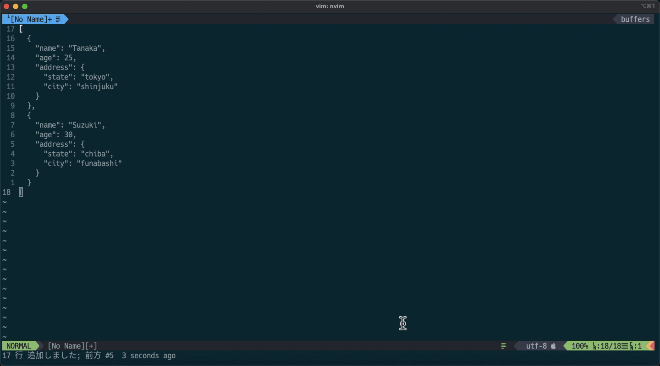Click the green changed-lines icon in the statusline

(503, 346)
